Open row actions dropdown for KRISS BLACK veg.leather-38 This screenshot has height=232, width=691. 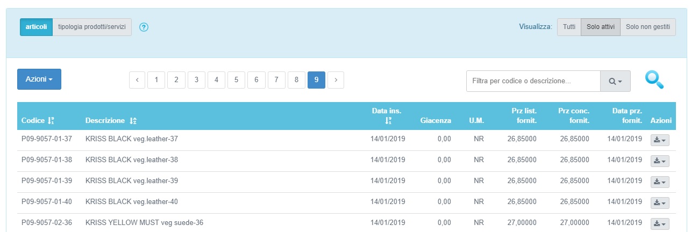660,161
